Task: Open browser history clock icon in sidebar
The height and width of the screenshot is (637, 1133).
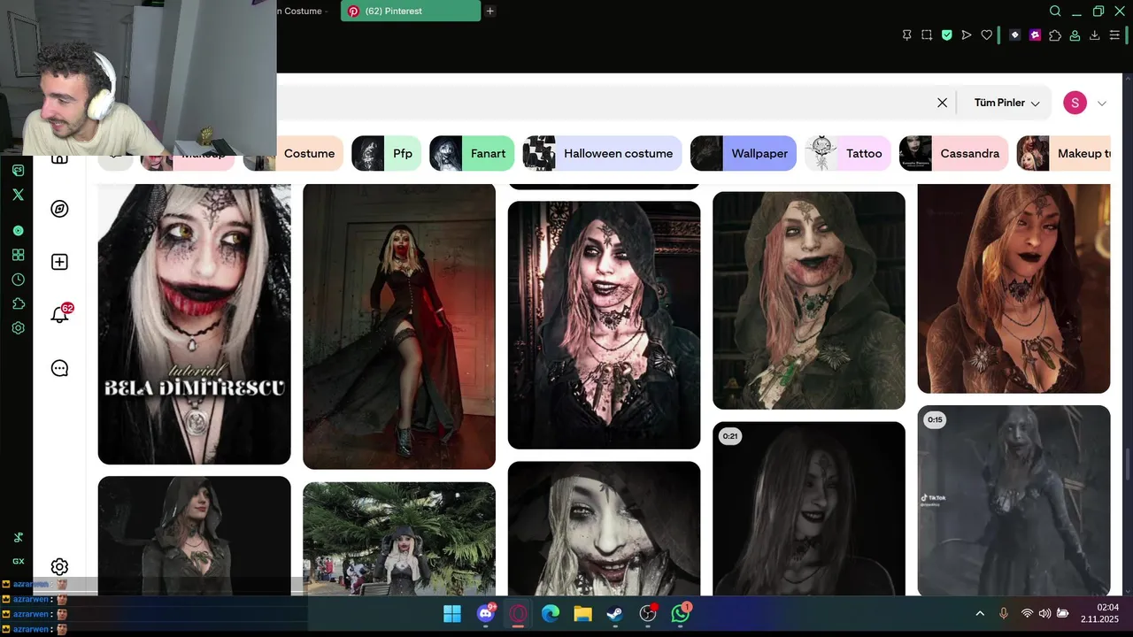Action: [x=18, y=280]
